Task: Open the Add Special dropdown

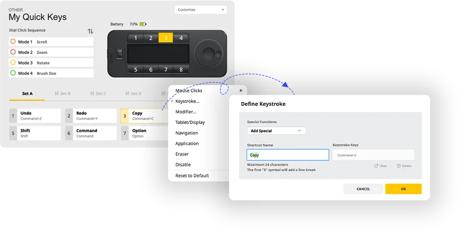Action: tap(276, 131)
